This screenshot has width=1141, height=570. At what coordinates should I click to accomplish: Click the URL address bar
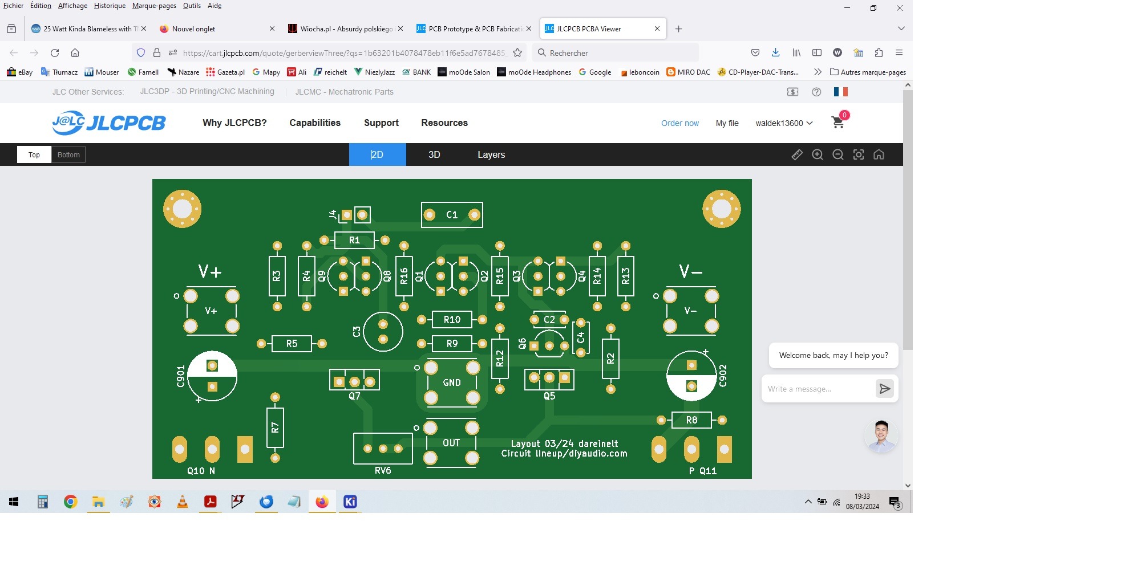344,52
